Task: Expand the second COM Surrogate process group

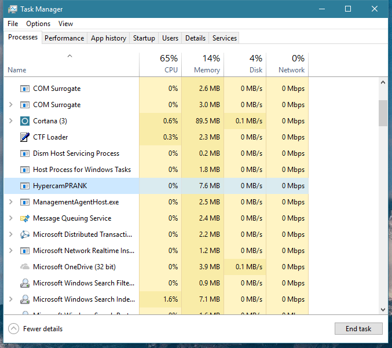Action: 11,105
